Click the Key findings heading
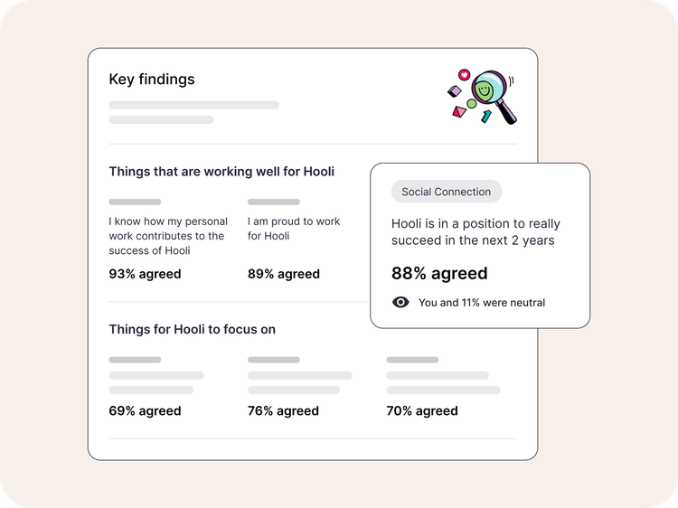Viewport: 678px width, 508px height. [152, 80]
